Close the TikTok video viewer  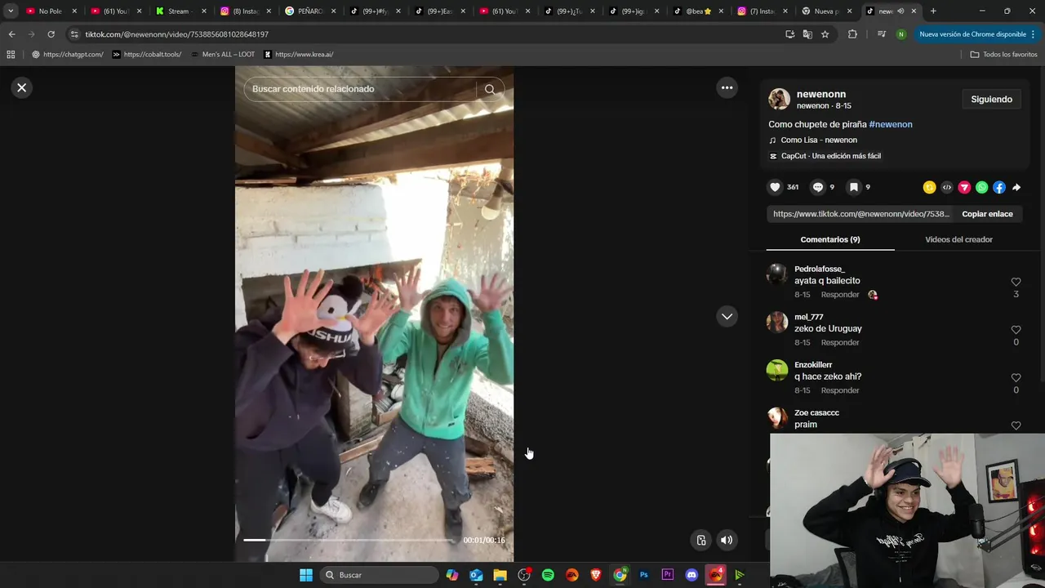pyautogui.click(x=22, y=87)
